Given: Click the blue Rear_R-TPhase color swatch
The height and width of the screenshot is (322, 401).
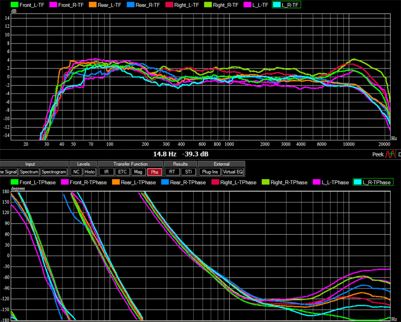Looking at the screenshot, I should [x=165, y=182].
